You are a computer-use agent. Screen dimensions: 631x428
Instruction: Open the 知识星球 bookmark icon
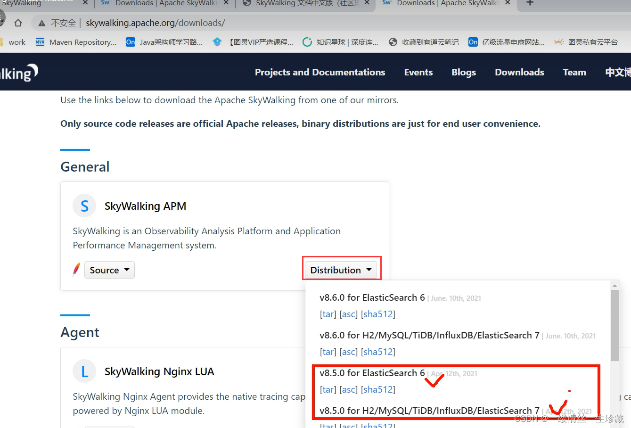[307, 42]
